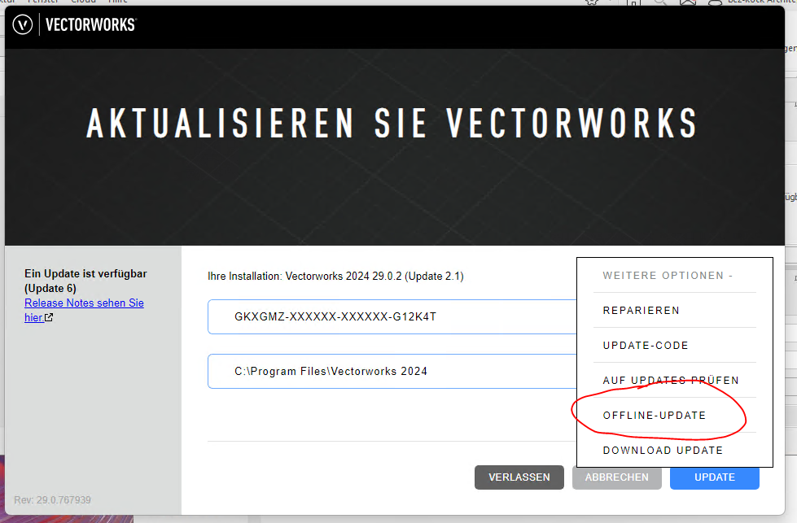Click the 'Ihre Installation' version text
Viewport: 797px width, 523px height.
(335, 277)
